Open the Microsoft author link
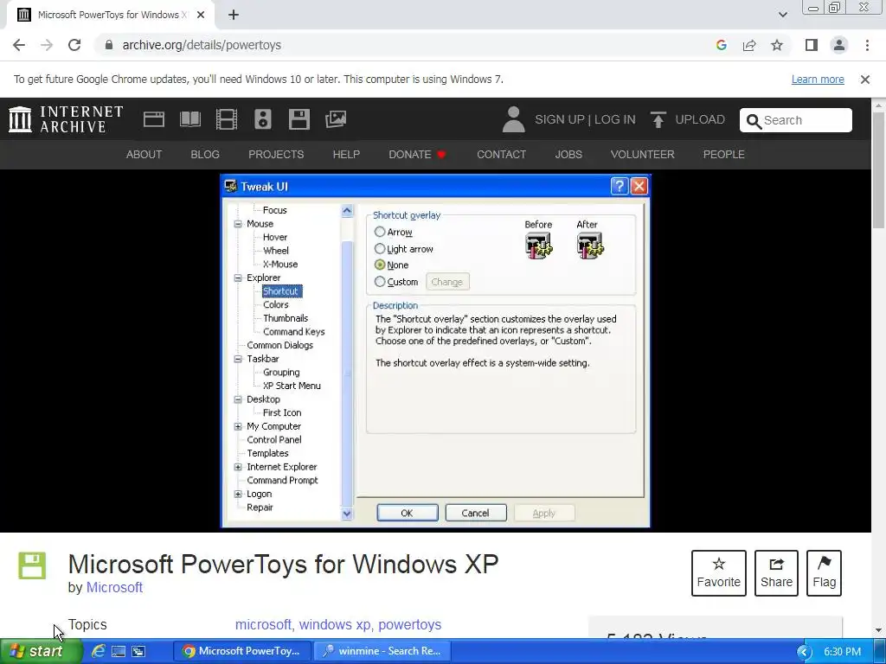 114,587
